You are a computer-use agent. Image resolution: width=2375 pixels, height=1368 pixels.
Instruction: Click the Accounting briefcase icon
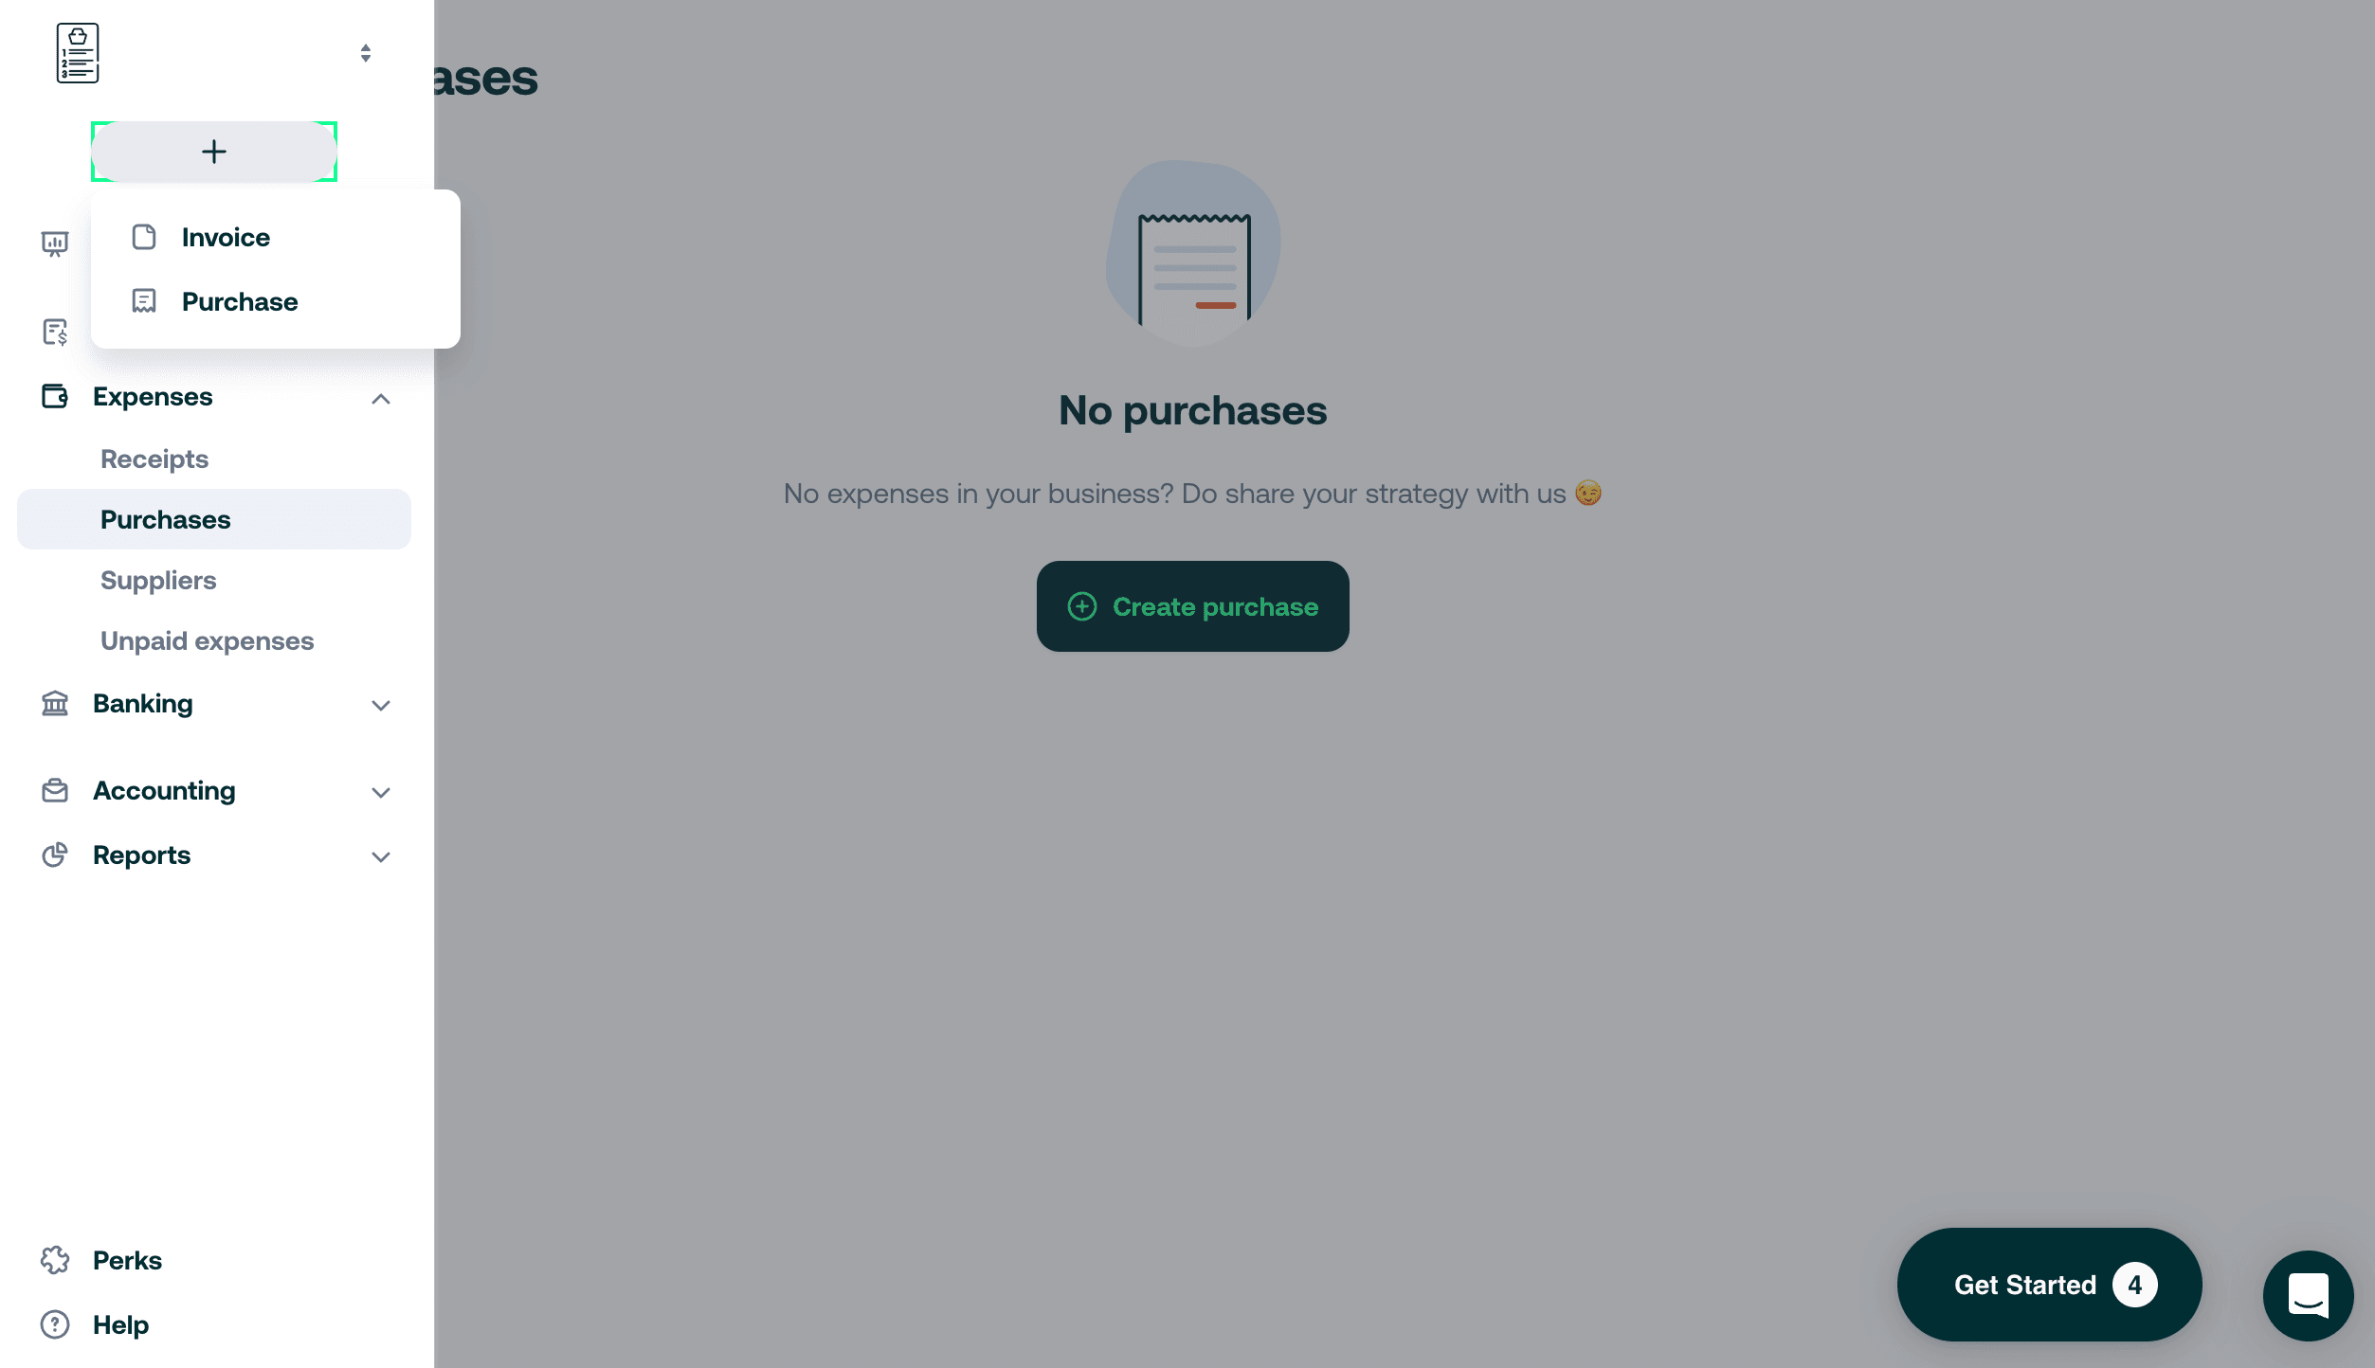[x=54, y=790]
